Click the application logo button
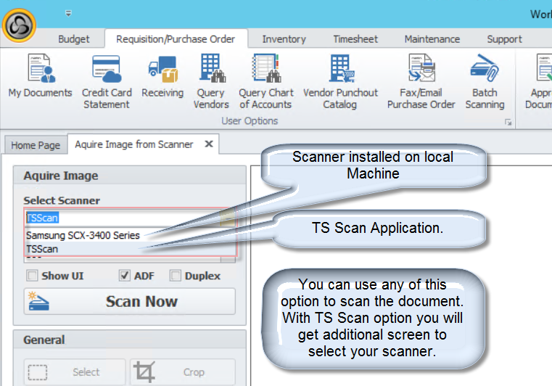Image resolution: width=552 pixels, height=386 pixels. tap(22, 22)
